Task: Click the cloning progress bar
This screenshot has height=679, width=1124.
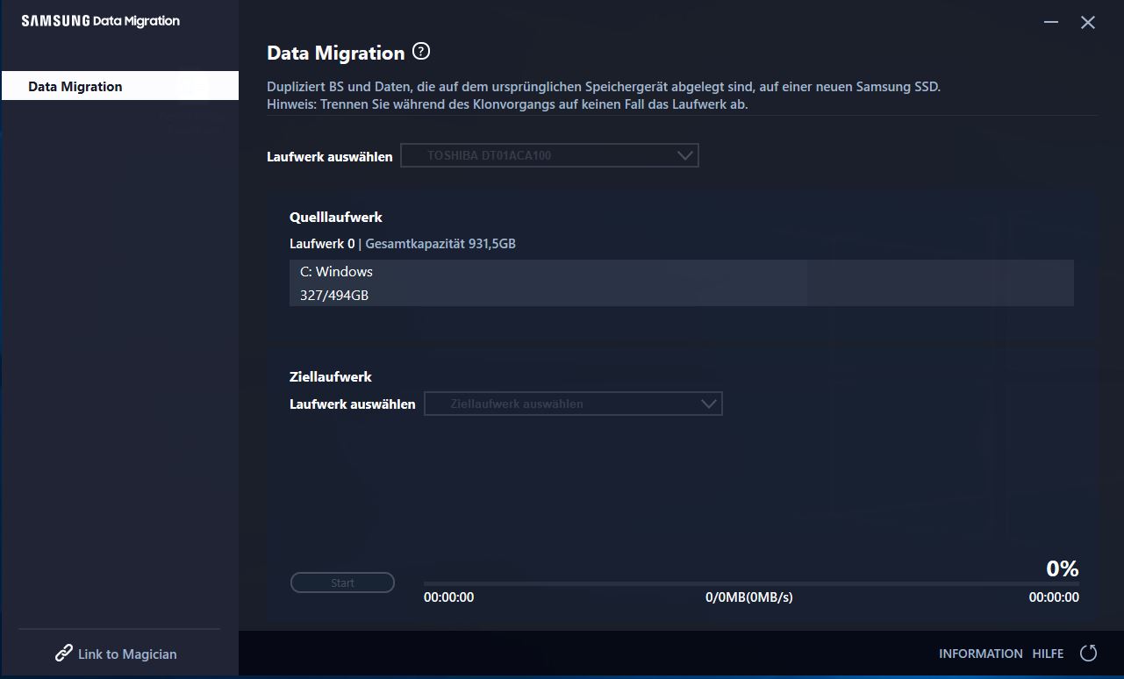Action: [x=751, y=583]
